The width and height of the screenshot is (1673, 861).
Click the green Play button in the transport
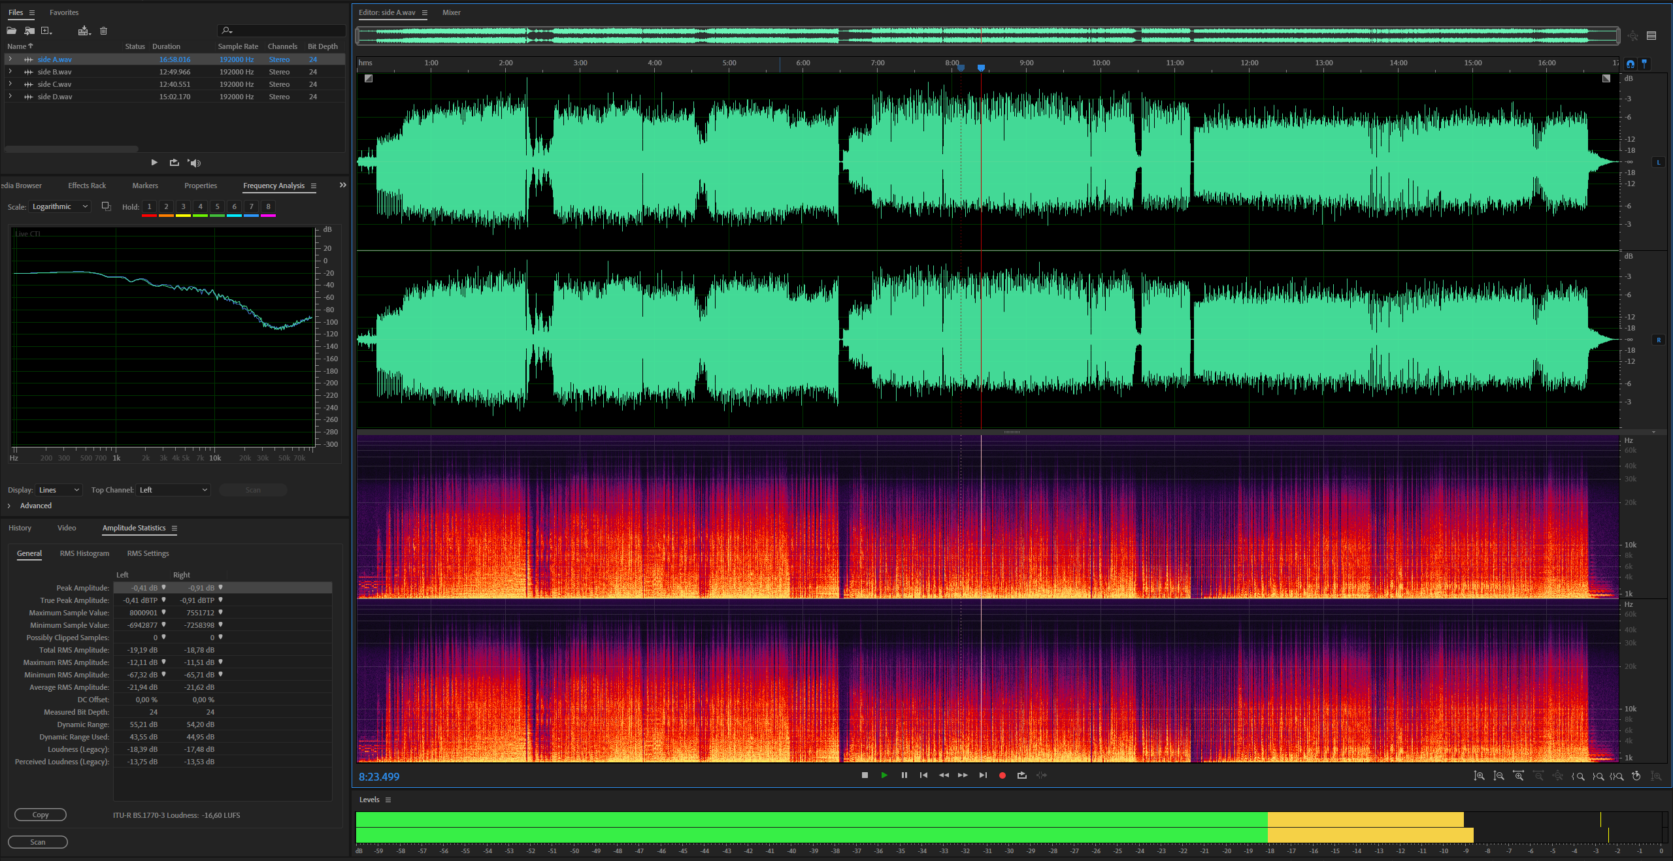[x=884, y=775]
